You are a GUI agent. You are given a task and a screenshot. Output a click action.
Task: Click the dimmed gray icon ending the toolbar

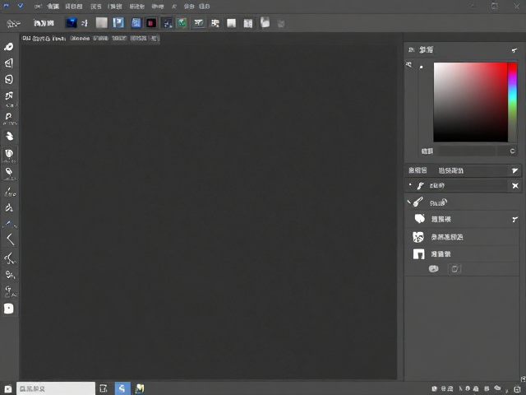[x=281, y=24]
